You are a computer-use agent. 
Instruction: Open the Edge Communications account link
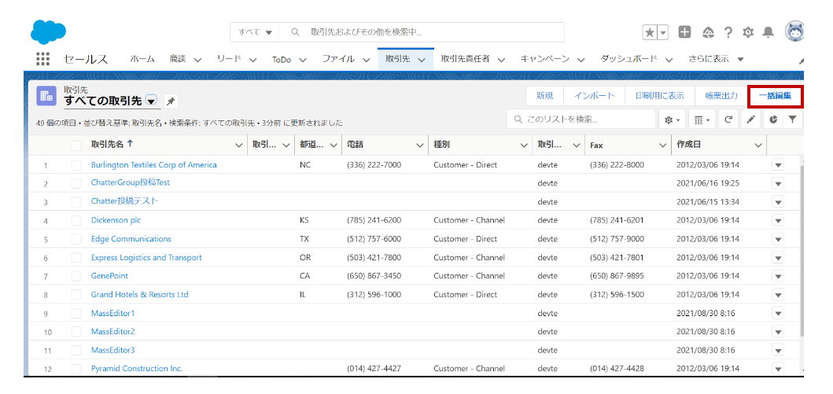pos(131,239)
